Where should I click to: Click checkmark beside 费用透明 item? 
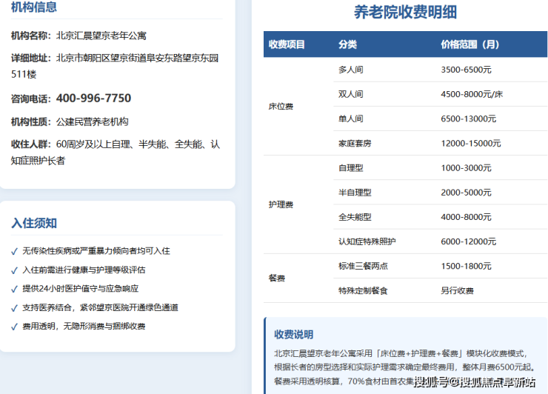(14, 327)
